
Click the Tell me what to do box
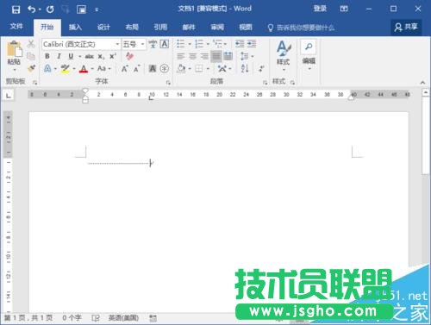[301, 28]
